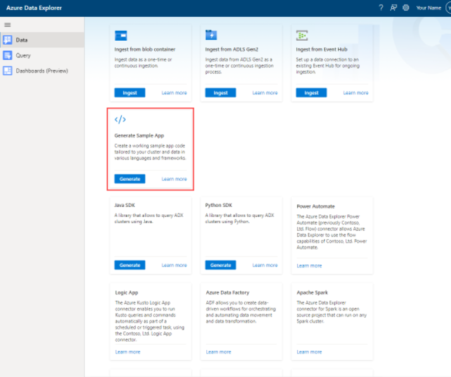Click the Generate Sample App code icon
This screenshot has height=377, width=451.
click(120, 120)
